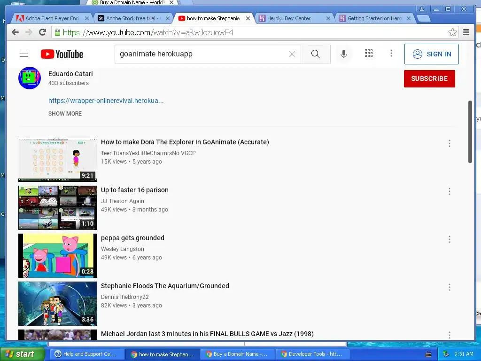
Task: Switch to Adobe Stock free trial tab
Action: click(x=132, y=18)
